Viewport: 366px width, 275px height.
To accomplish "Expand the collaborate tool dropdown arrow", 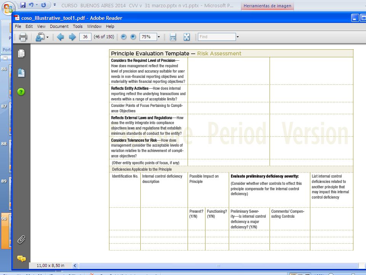I will click(47, 37).
